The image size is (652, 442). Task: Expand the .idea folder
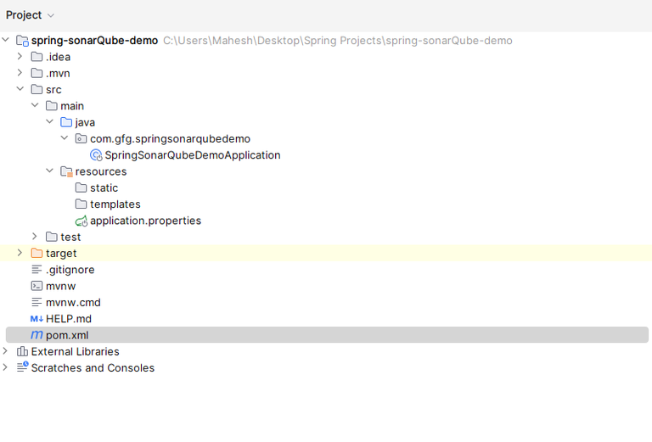coord(20,57)
